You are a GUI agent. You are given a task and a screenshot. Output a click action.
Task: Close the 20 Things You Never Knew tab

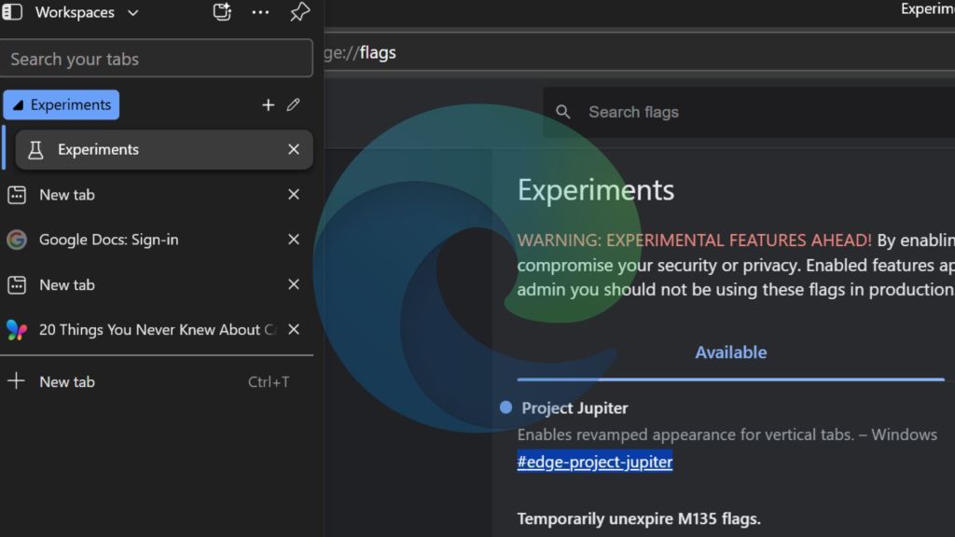click(x=294, y=330)
